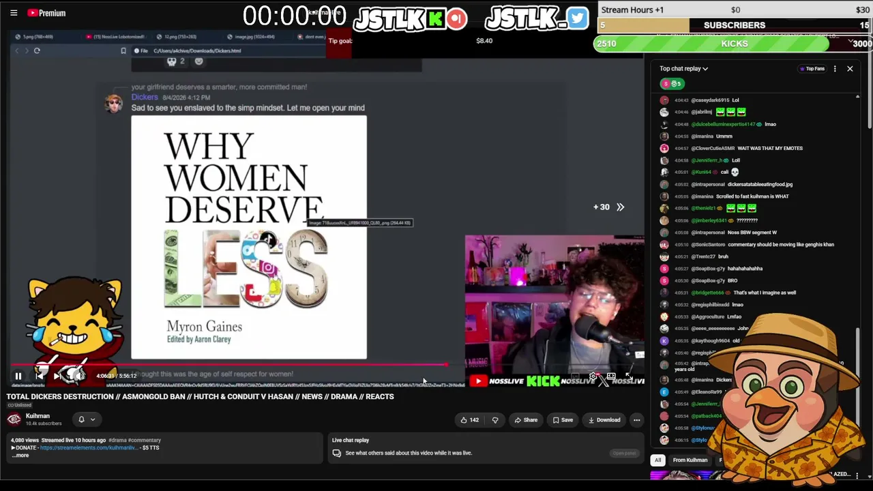Open @ClaverCutieASMR chat message author
This screenshot has height=491, width=873.
(x=713, y=149)
